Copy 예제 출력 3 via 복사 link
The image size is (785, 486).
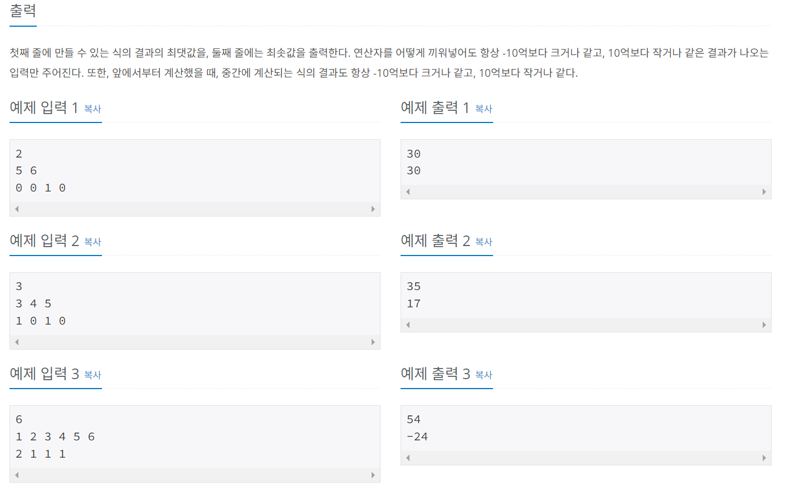click(484, 375)
